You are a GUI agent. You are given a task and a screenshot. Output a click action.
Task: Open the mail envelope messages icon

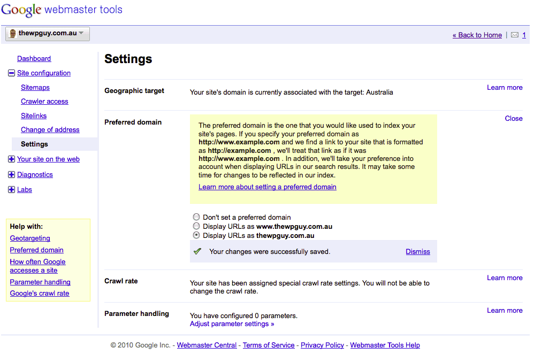(x=515, y=35)
